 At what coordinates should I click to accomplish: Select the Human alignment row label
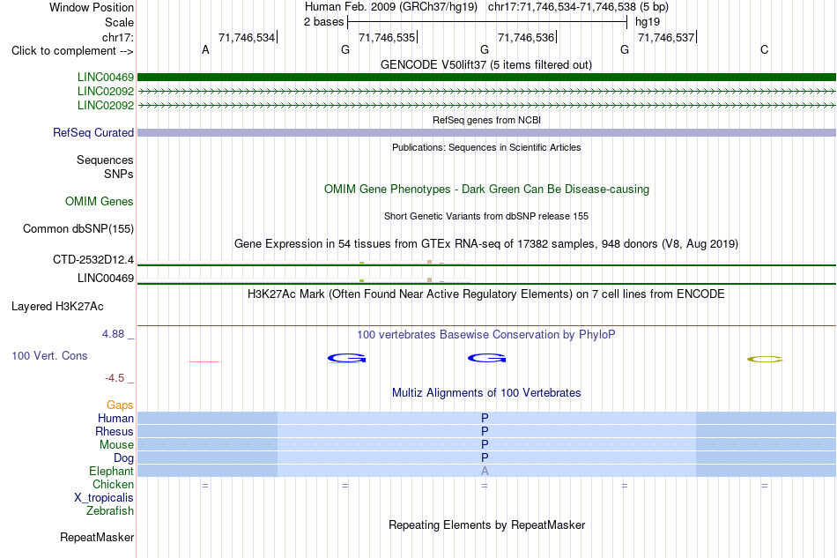coord(115,418)
